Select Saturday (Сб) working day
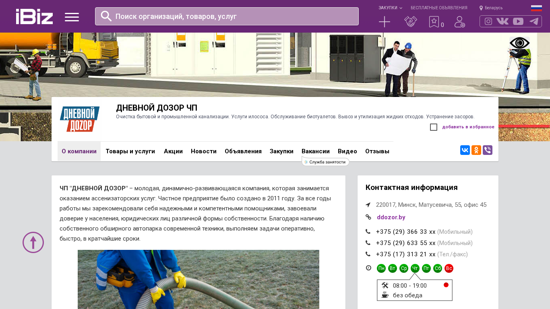The height and width of the screenshot is (309, 550). click(x=438, y=268)
